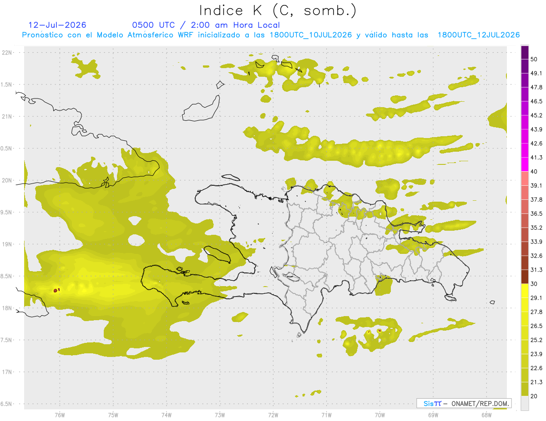Image resolution: width=546 pixels, height=421 pixels.
Task: Click the colorbar value '46.5'
Action: [x=536, y=101]
